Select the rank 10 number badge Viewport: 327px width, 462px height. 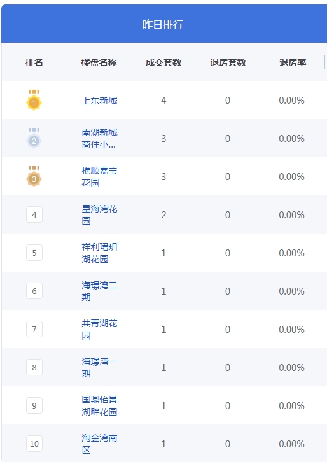pyautogui.click(x=34, y=444)
